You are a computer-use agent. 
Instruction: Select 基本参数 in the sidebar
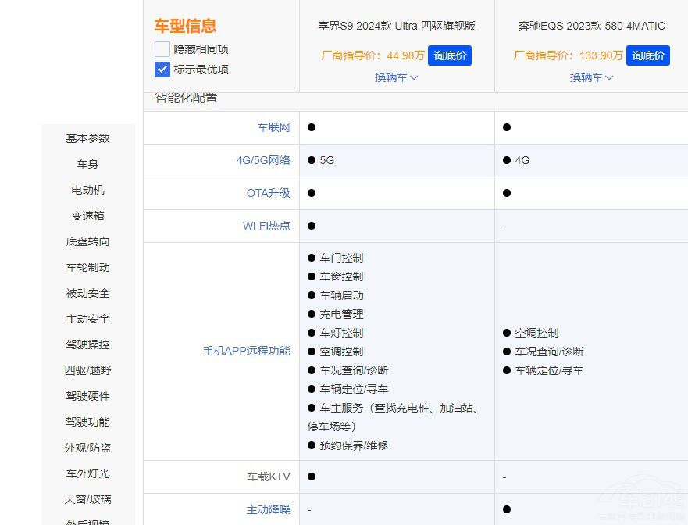[x=87, y=138]
